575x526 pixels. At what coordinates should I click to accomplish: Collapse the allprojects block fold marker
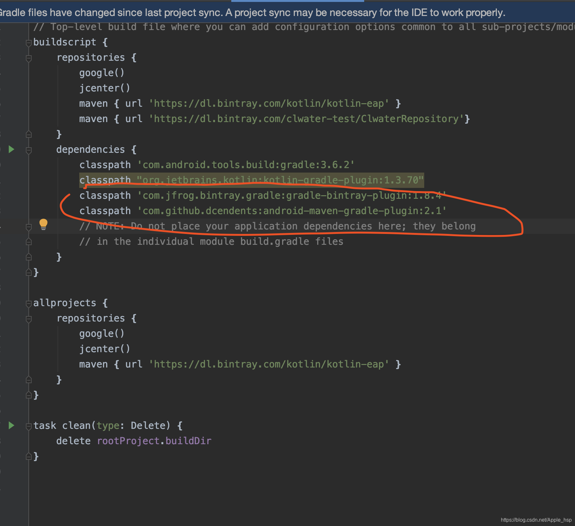pos(29,304)
